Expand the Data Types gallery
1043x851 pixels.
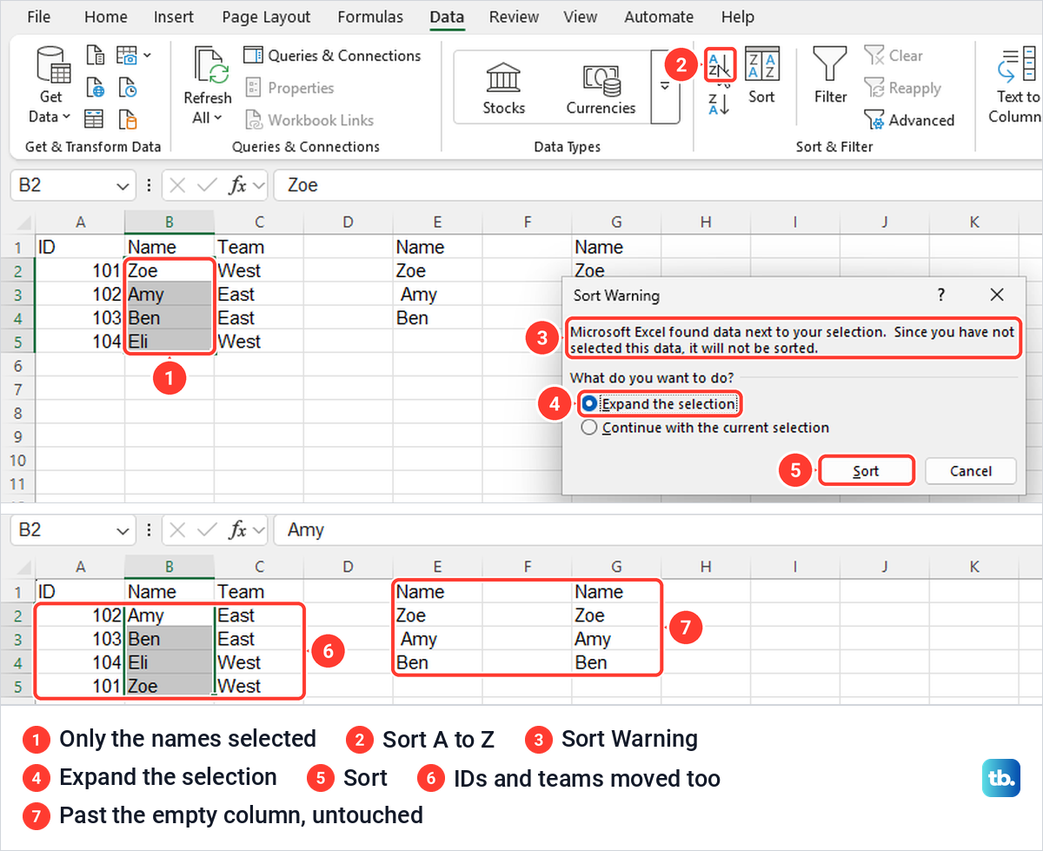pos(666,86)
